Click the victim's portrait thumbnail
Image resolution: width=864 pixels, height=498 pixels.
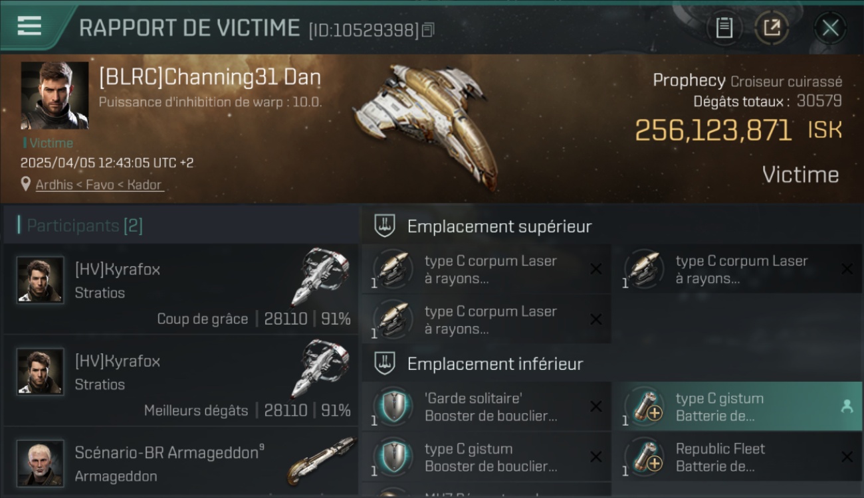click(x=54, y=96)
